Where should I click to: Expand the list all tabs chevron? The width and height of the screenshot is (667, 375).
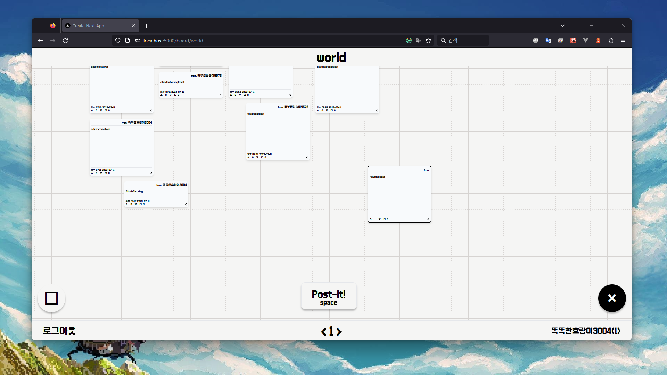tap(563, 26)
